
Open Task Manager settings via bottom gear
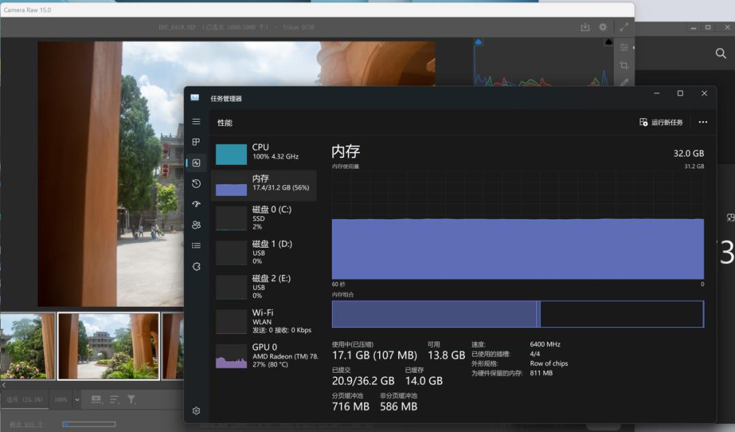196,411
